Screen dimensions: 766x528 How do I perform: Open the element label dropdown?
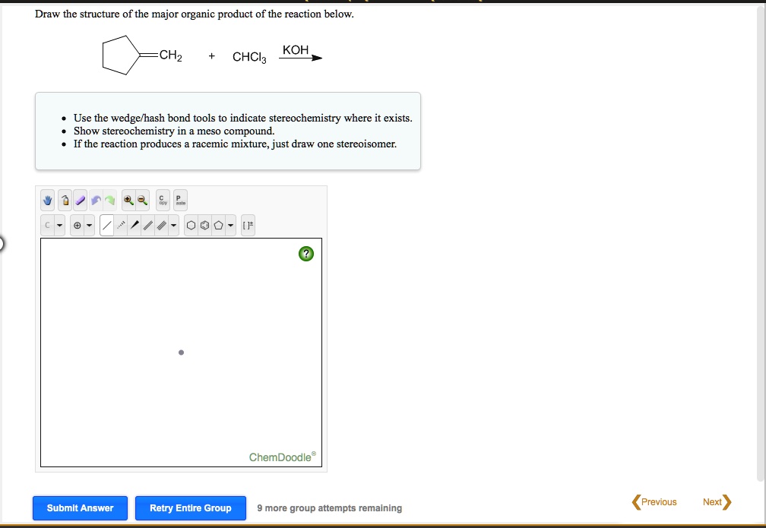click(59, 225)
